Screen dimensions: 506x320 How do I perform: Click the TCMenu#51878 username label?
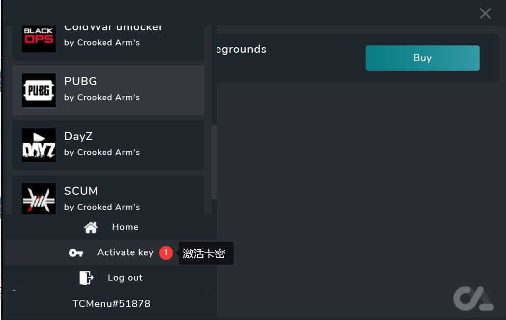(111, 304)
